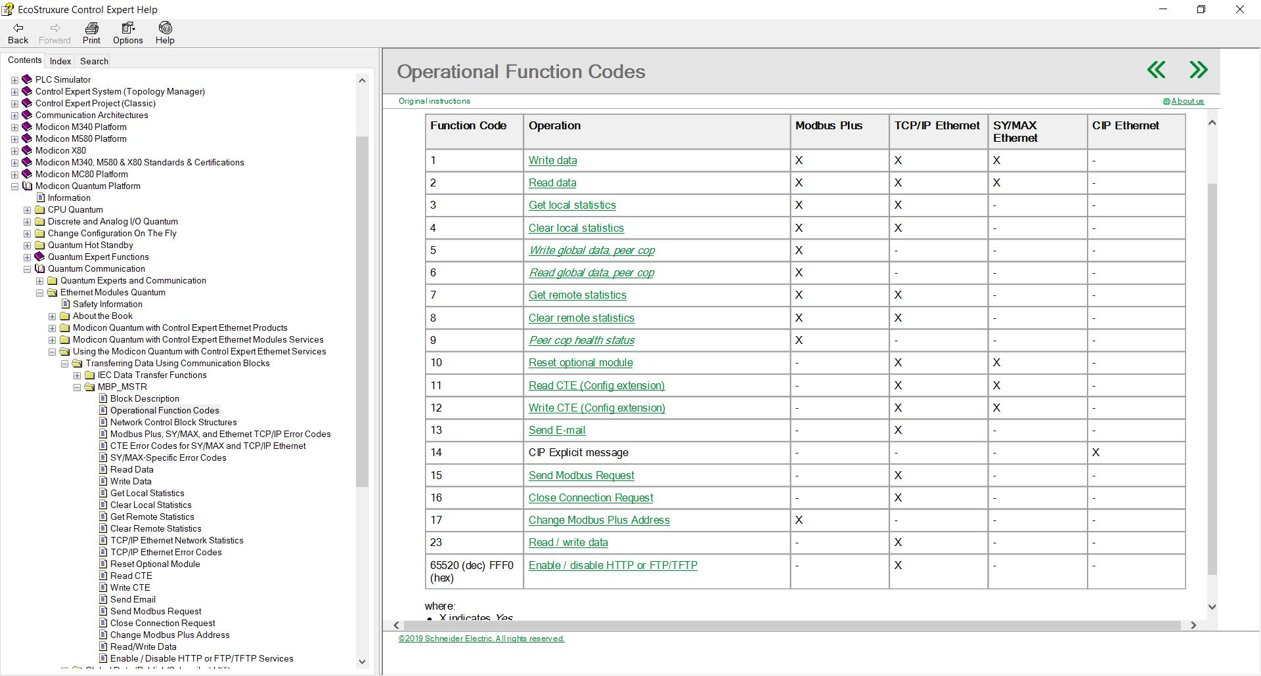The image size is (1261, 676).
Task: Open the Send E-mail link
Action: point(557,430)
